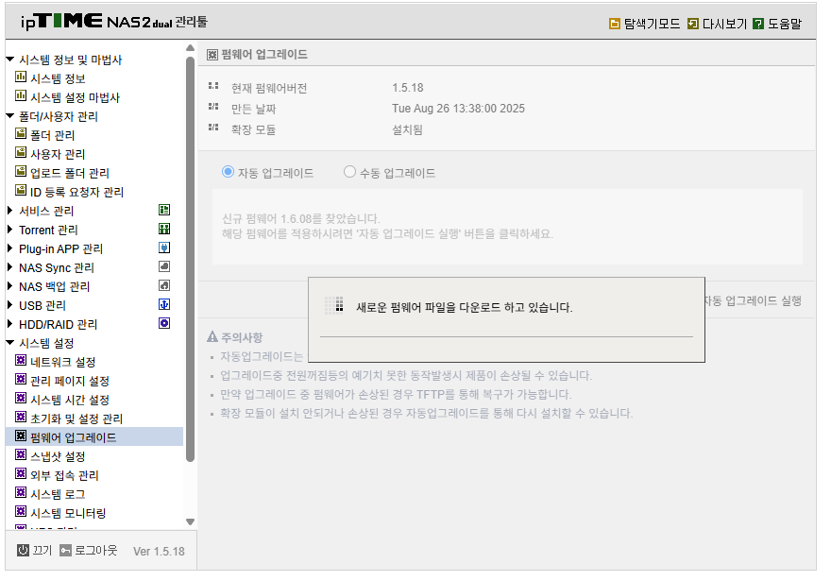
Task: Click the NAS Sync 관리 right-side icon
Action: pyautogui.click(x=164, y=266)
